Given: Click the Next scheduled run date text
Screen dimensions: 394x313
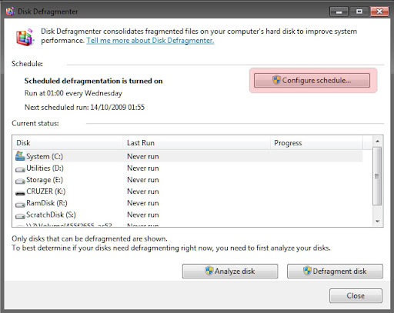Looking at the screenshot, I should 85,107.
